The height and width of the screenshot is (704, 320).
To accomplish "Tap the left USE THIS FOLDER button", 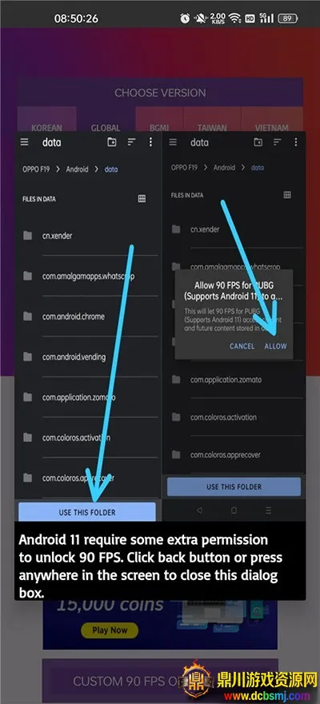I will click(87, 512).
